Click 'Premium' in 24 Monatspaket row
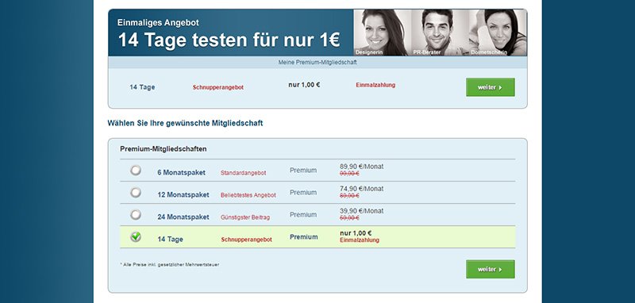The image size is (635, 303). [303, 215]
